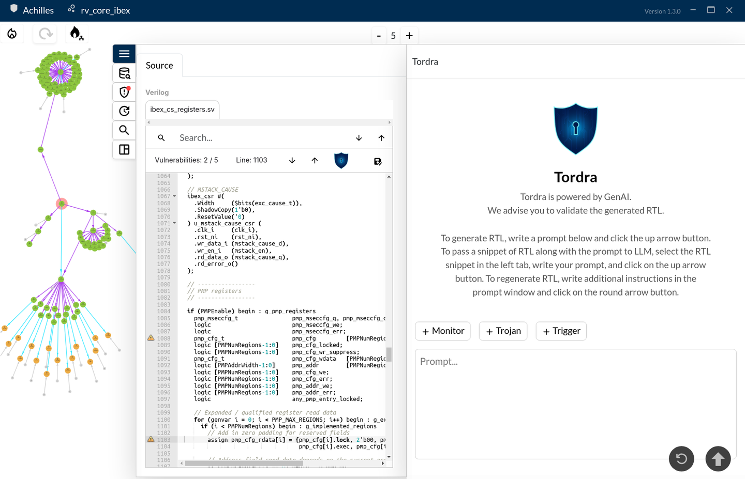The image size is (745, 479).
Task: Click the Achilles shield logo in the title bar
Action: pyautogui.click(x=14, y=9)
